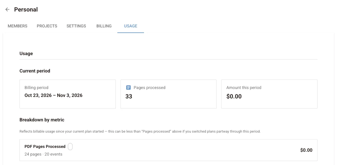
Task: Switch to the Projects tab
Action: pos(47,26)
